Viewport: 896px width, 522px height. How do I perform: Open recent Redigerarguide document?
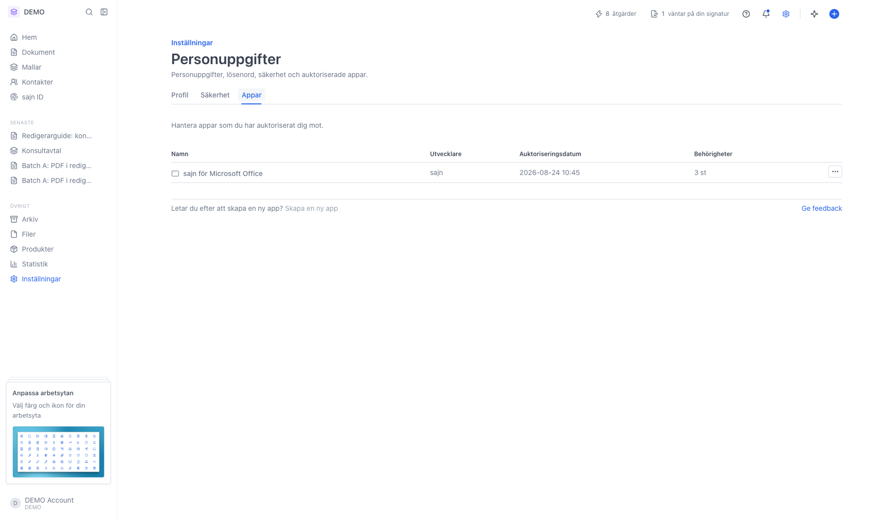tap(59, 136)
